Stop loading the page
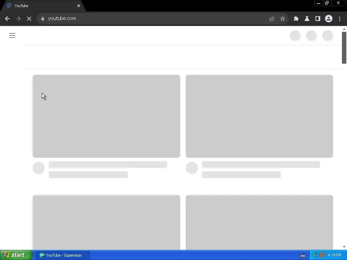Viewport: 347px width, 260px height. pyautogui.click(x=29, y=19)
